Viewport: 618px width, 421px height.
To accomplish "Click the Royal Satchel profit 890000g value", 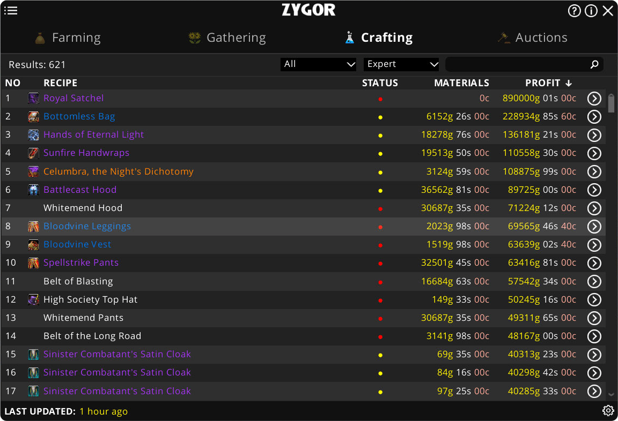I will tap(539, 98).
